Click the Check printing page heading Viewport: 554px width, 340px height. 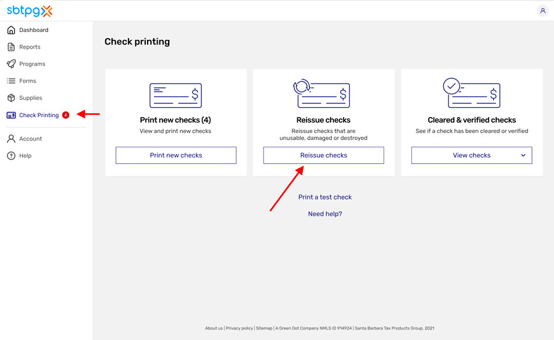click(x=137, y=42)
